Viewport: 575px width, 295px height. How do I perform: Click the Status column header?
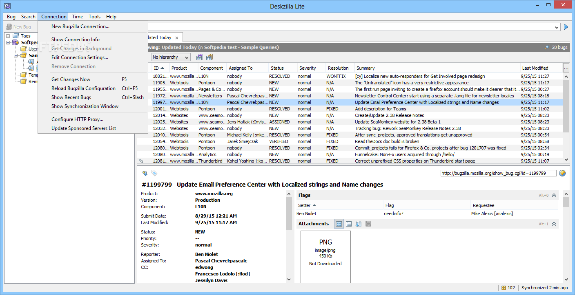[283, 68]
